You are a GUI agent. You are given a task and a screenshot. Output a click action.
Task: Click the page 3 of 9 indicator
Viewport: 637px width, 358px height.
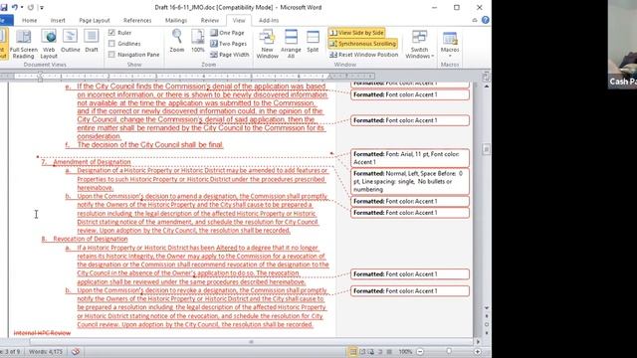point(10,351)
